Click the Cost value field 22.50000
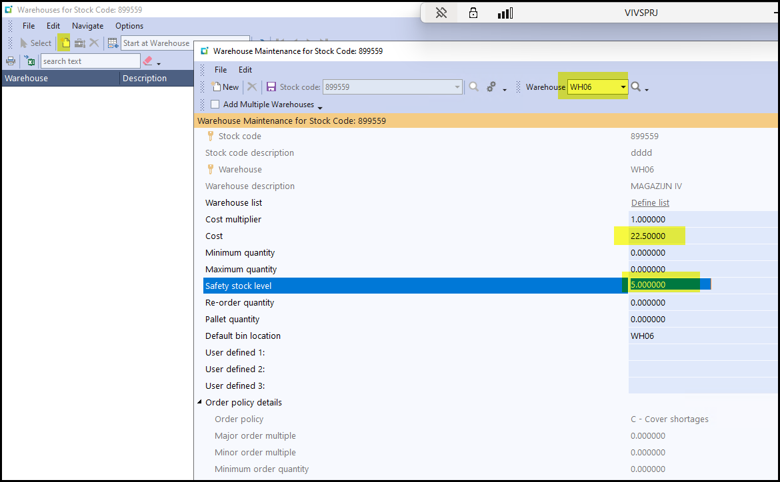This screenshot has width=780, height=482. [648, 236]
